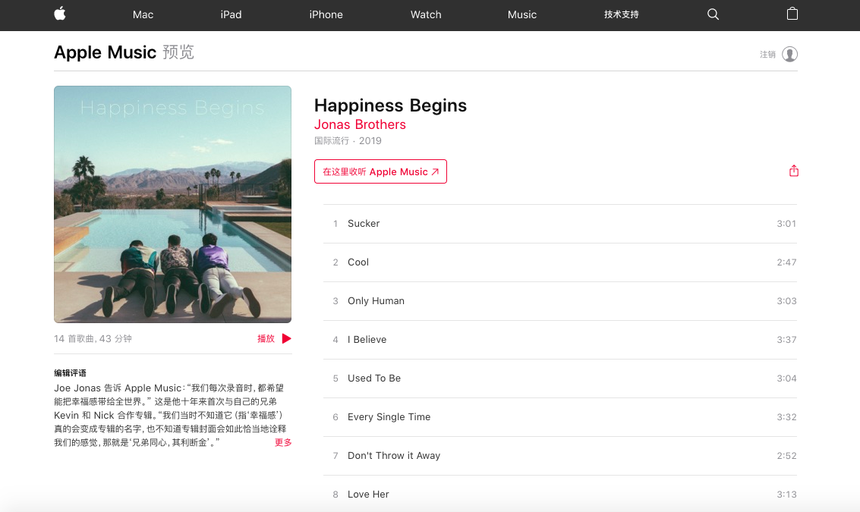Select the Music section in the navigation
Image resolution: width=860 pixels, height=512 pixels.
coord(521,14)
